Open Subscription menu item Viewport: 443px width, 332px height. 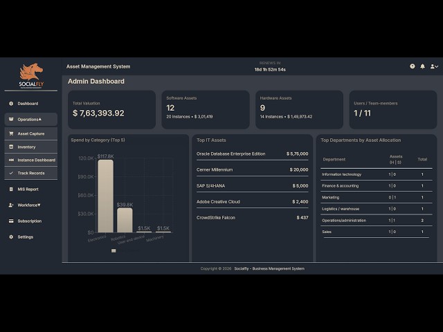coord(30,221)
